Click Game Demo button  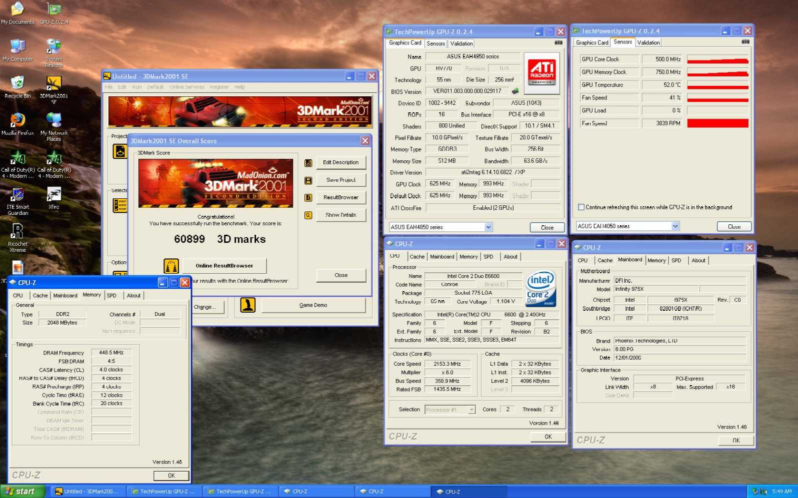pos(313,305)
